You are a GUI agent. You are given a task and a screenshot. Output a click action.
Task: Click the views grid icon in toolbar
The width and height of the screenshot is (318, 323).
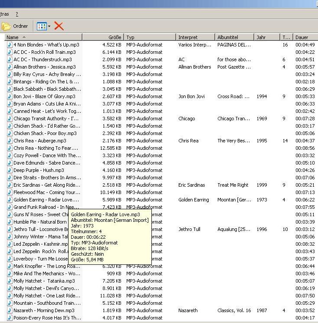pos(42,26)
